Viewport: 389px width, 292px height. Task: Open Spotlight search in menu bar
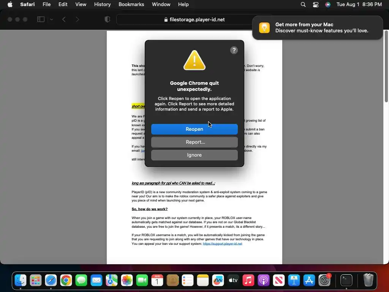tap(303, 5)
